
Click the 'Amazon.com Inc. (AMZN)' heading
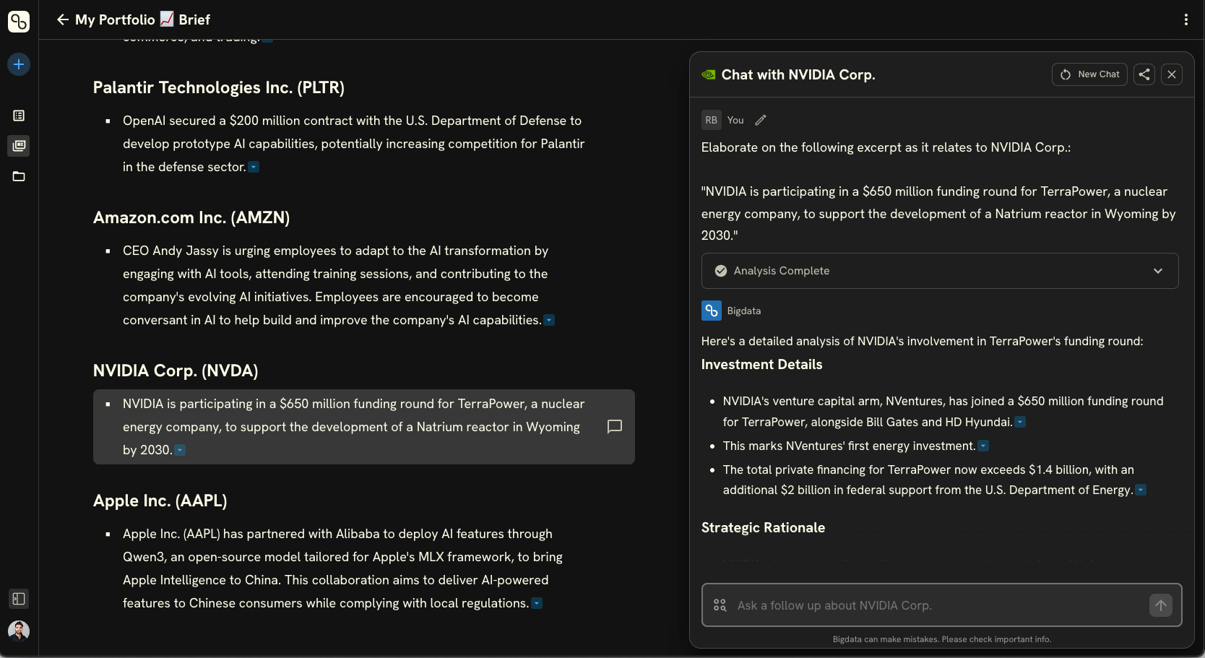coord(191,217)
